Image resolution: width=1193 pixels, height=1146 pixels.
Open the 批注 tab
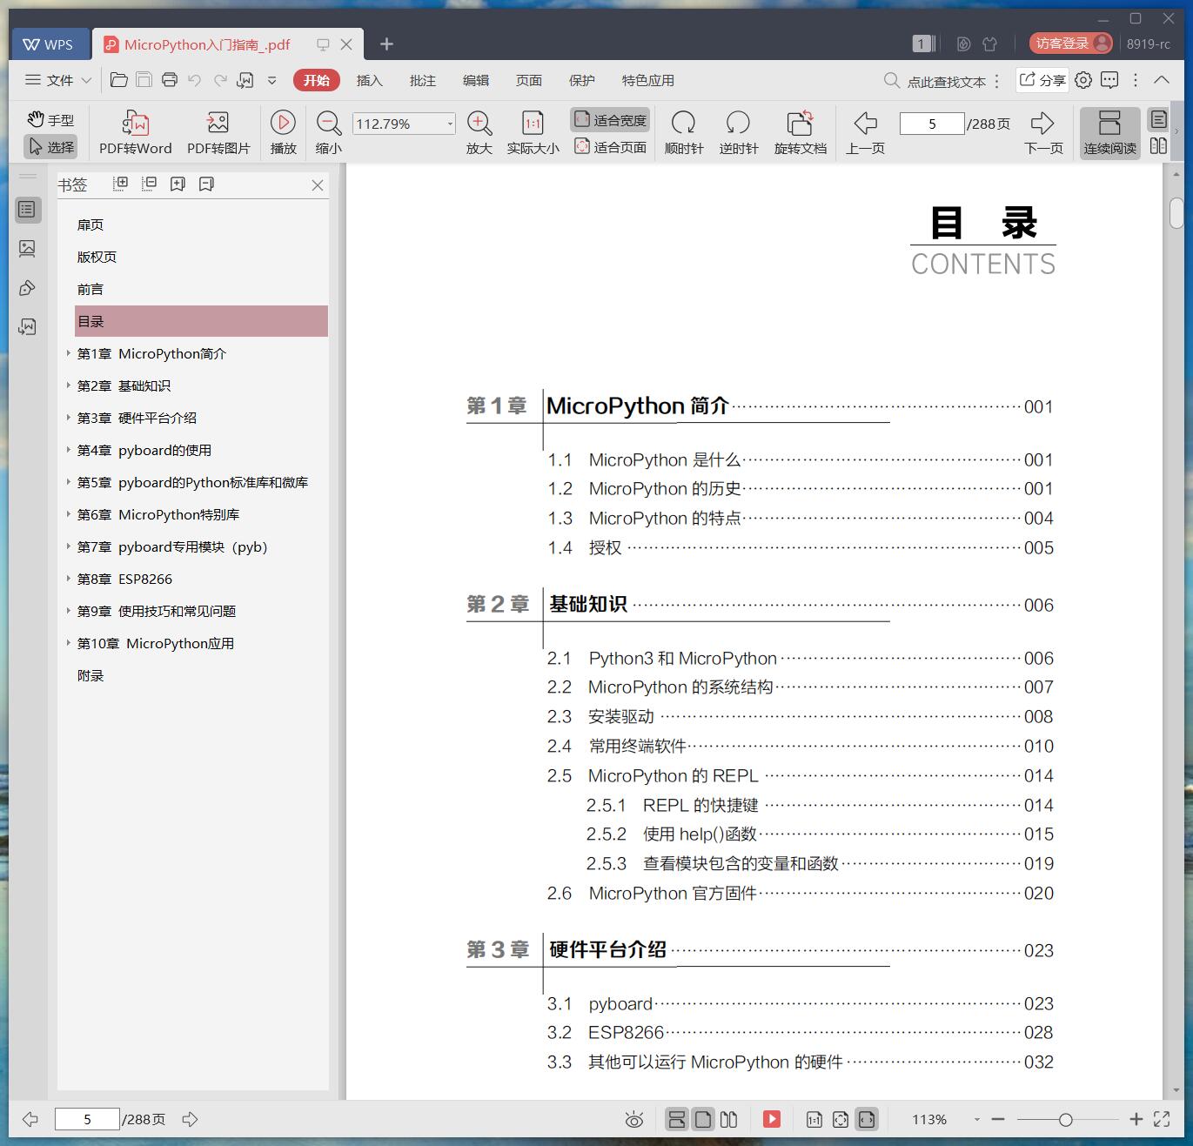pyautogui.click(x=422, y=80)
